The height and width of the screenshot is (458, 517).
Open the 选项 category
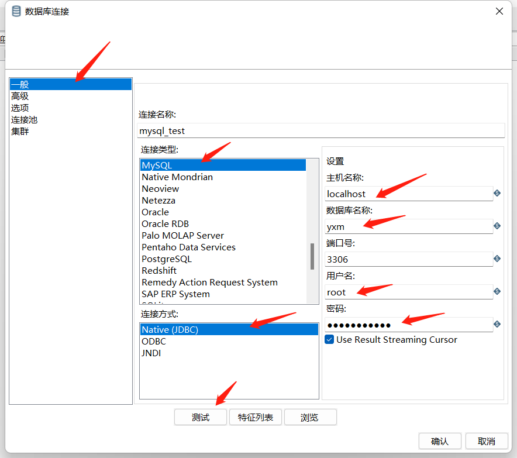71,108
